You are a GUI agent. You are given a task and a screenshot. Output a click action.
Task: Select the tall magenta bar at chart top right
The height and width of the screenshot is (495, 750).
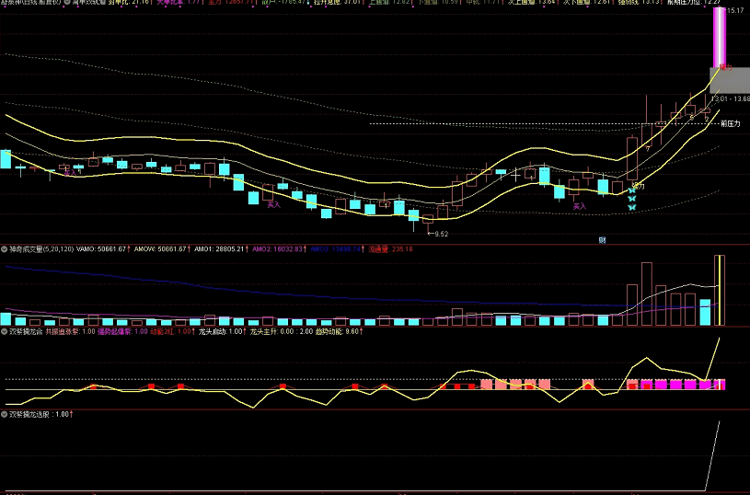[x=720, y=38]
